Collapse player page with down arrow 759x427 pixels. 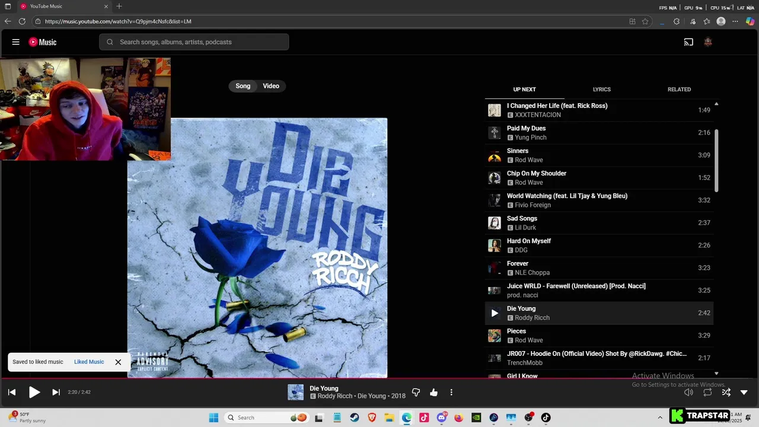point(744,392)
